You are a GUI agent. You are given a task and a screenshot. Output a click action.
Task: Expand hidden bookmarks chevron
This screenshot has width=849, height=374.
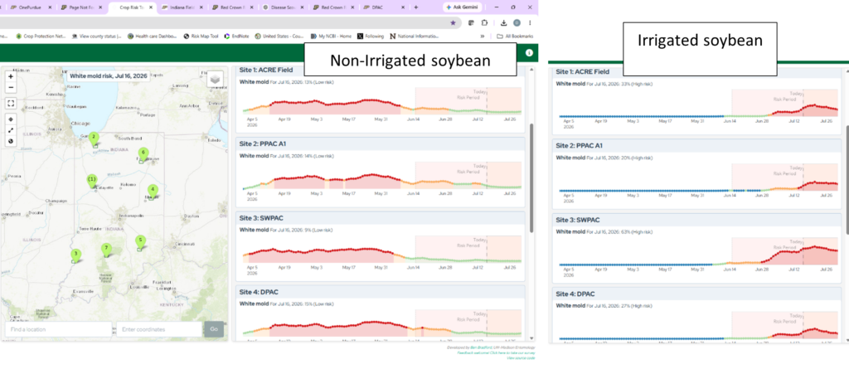coord(483,36)
